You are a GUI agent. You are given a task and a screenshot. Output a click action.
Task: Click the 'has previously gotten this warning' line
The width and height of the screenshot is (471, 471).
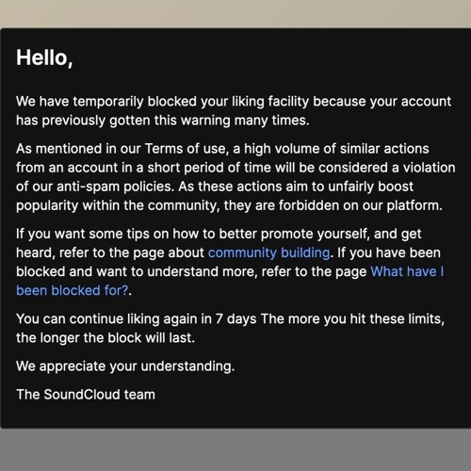click(x=163, y=121)
